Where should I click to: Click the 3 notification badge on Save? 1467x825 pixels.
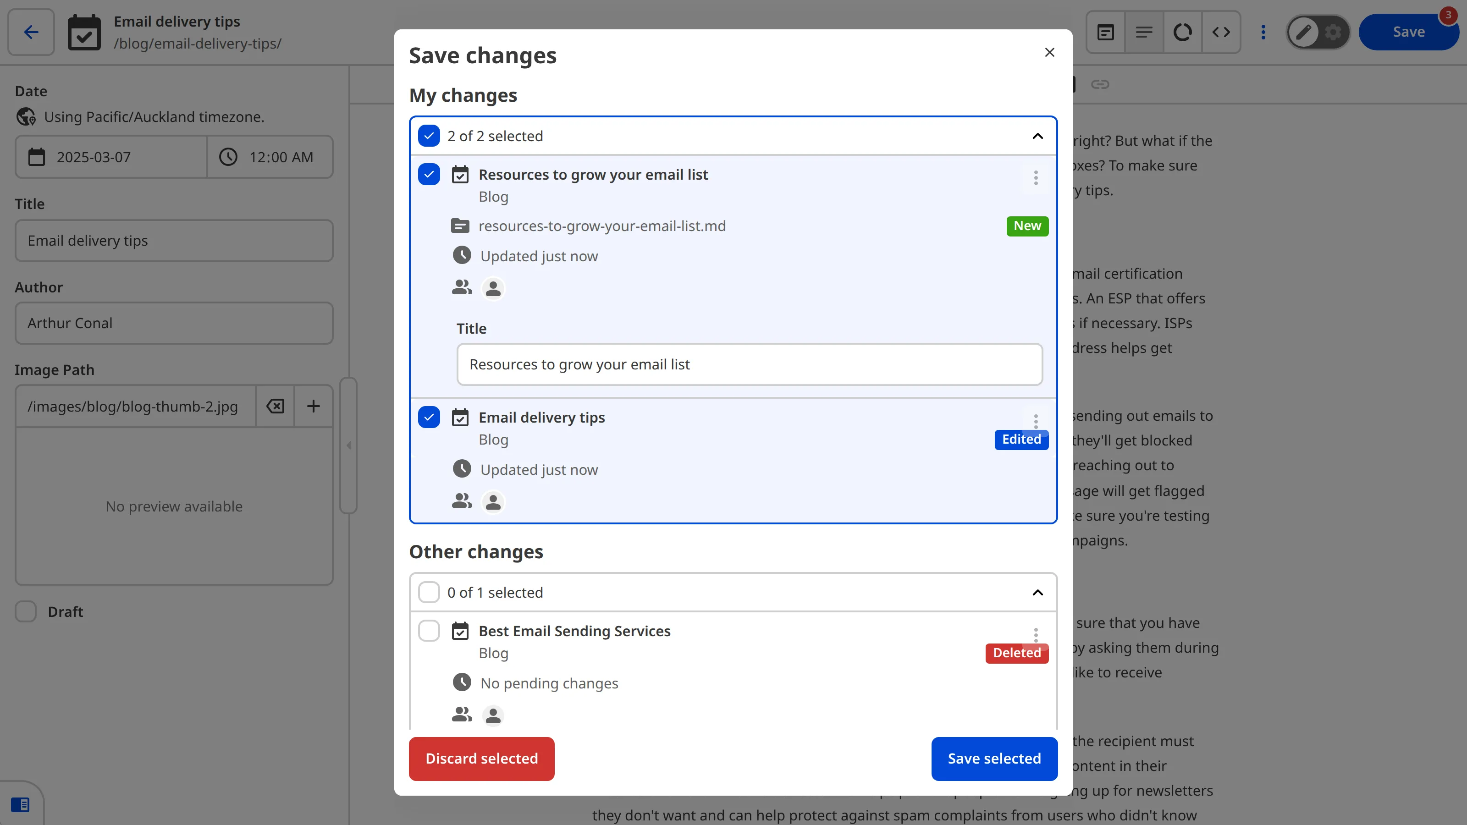click(x=1448, y=16)
